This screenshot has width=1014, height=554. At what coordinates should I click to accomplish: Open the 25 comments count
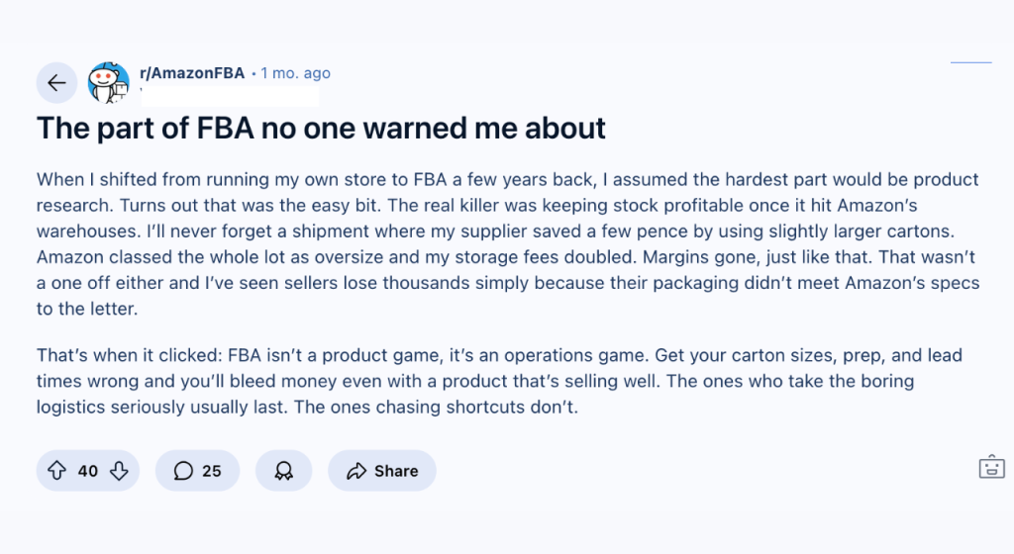(x=212, y=471)
